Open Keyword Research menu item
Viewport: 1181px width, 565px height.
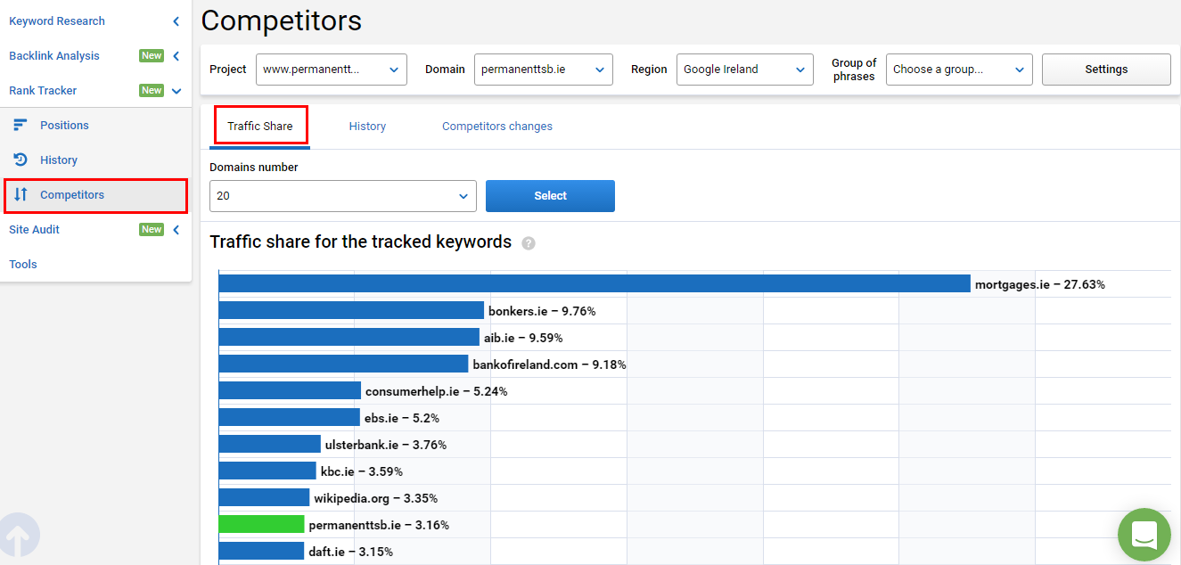coord(57,20)
